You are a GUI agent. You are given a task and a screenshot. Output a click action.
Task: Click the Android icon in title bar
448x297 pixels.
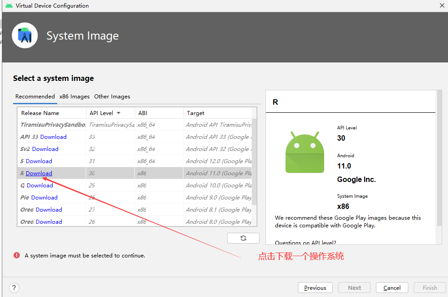(x=9, y=6)
